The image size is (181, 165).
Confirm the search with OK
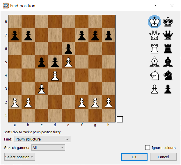click(134, 157)
